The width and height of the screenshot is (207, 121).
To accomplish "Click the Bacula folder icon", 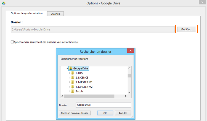I will (x=73, y=91).
